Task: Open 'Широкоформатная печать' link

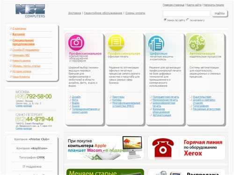Action: pos(164,105)
